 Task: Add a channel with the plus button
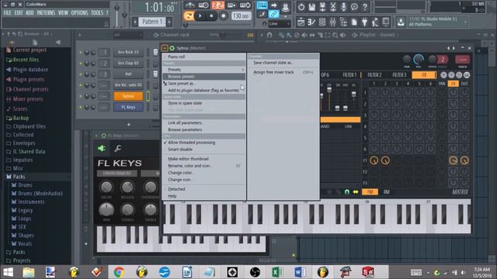128,125
